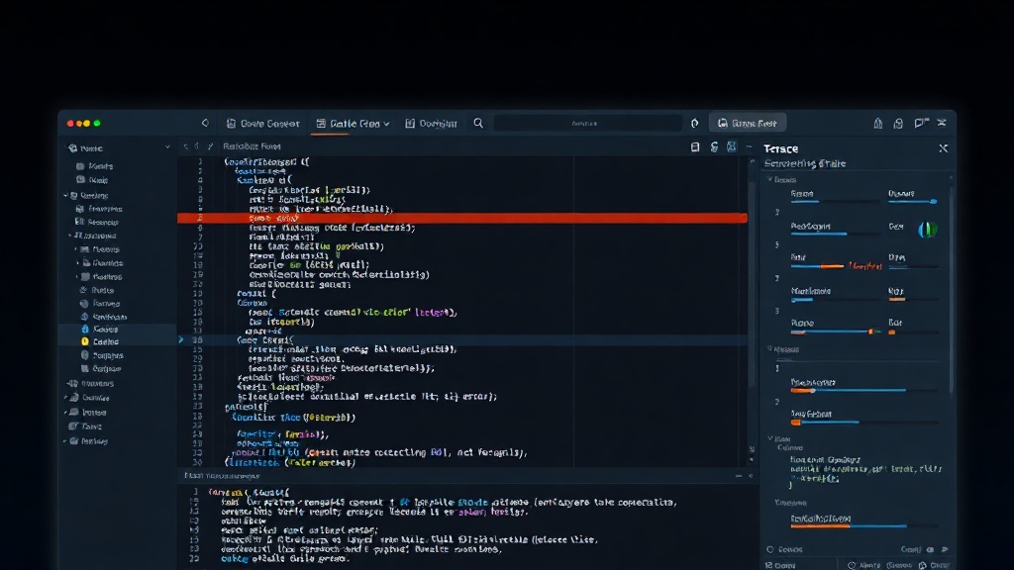Click the save disk icon above the editor

(695, 147)
